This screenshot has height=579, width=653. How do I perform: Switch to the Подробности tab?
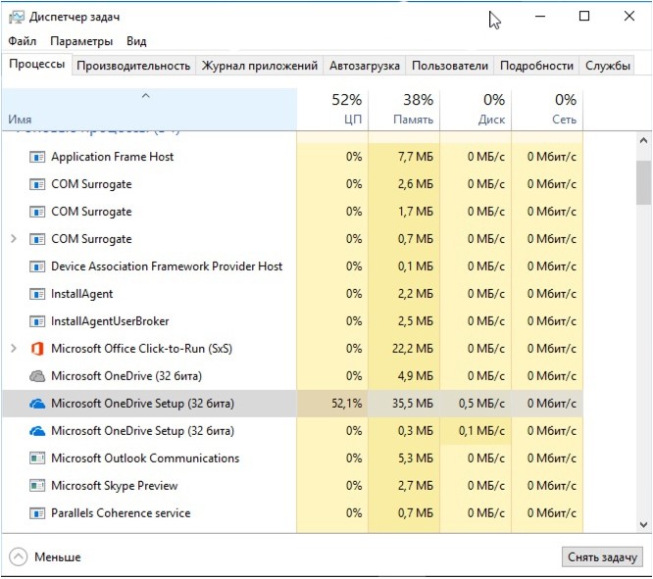coord(536,66)
